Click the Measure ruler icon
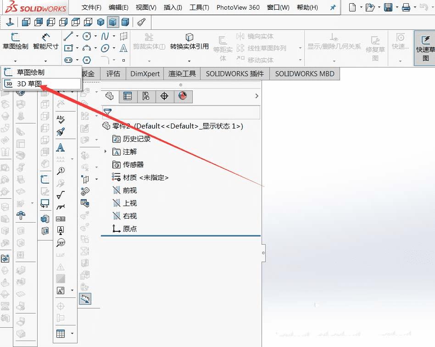The width and height of the screenshot is (435, 347). click(85, 299)
